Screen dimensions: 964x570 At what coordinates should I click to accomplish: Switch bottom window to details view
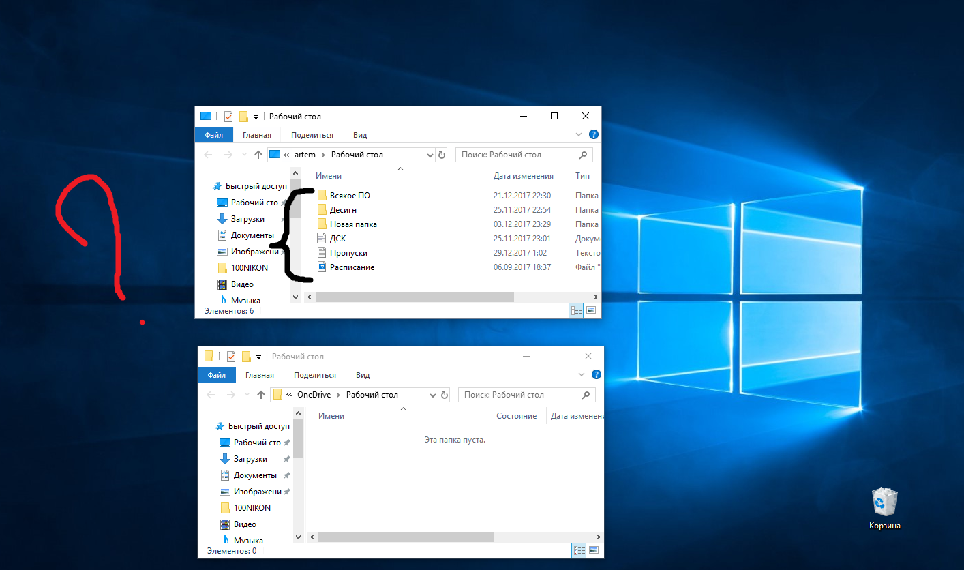579,550
